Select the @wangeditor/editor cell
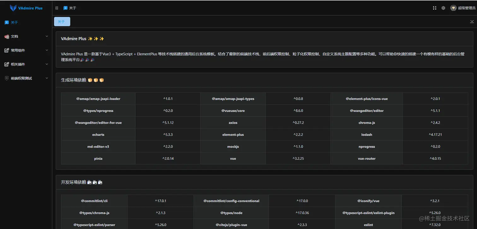This screenshot has width=477, height=229. click(367, 111)
